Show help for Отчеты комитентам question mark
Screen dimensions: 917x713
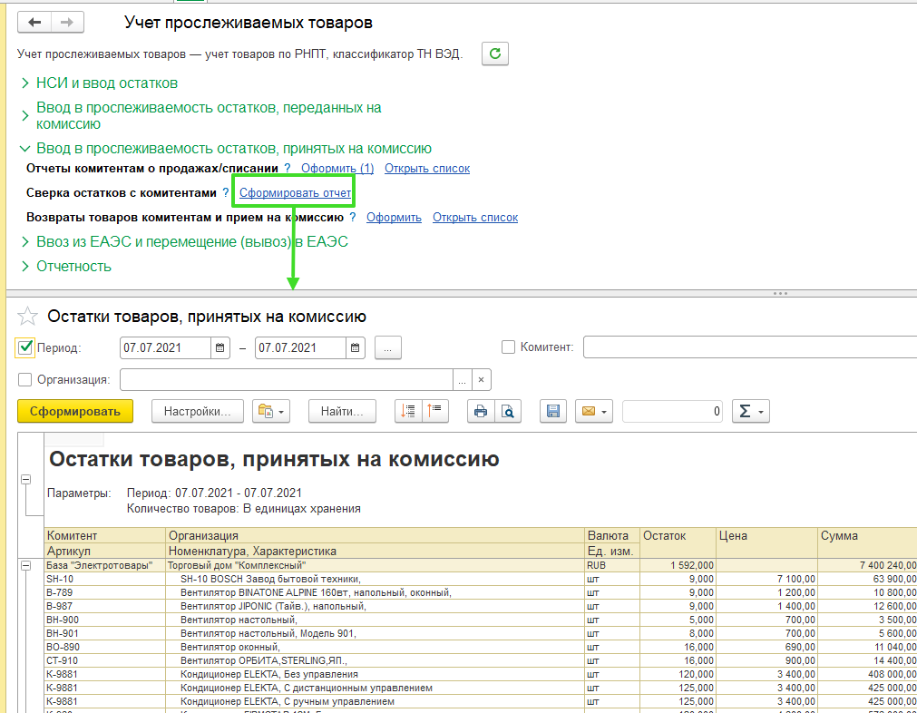pyautogui.click(x=288, y=169)
